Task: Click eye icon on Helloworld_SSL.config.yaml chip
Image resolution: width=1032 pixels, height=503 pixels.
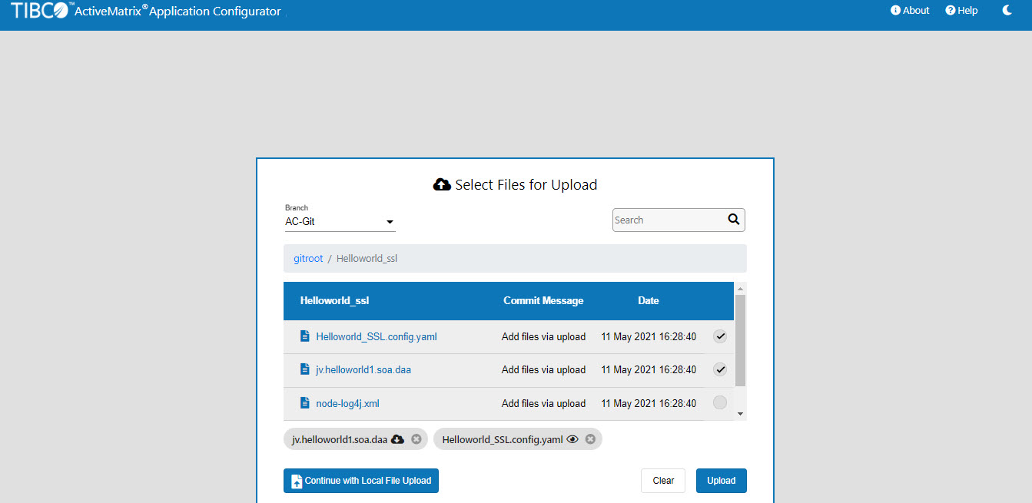Action: [x=572, y=439]
